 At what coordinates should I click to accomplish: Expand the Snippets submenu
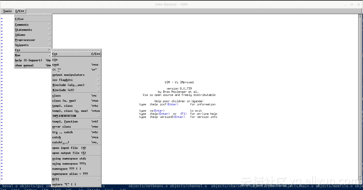click(33, 45)
